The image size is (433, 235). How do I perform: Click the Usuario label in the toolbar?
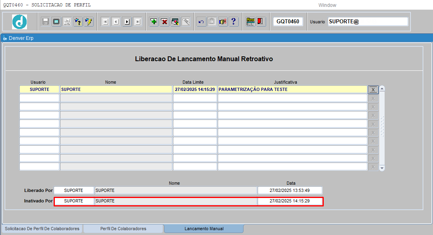[x=317, y=22]
